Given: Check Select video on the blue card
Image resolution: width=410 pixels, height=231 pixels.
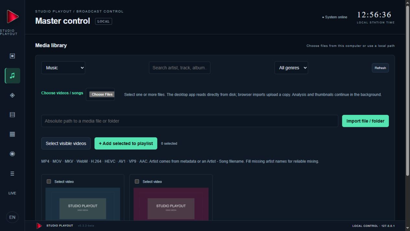Looking at the screenshot, I should click(x=49, y=181).
